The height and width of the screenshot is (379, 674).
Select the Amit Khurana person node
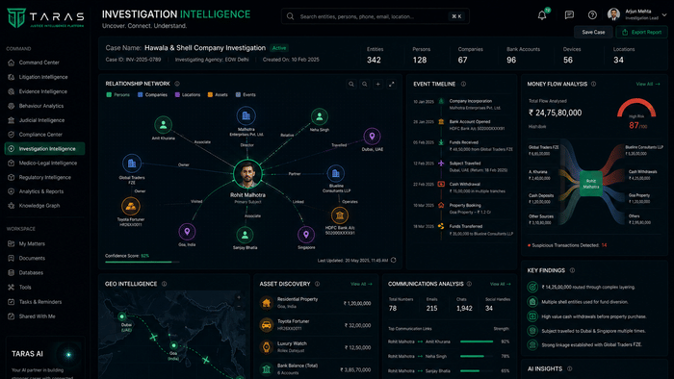[164, 125]
